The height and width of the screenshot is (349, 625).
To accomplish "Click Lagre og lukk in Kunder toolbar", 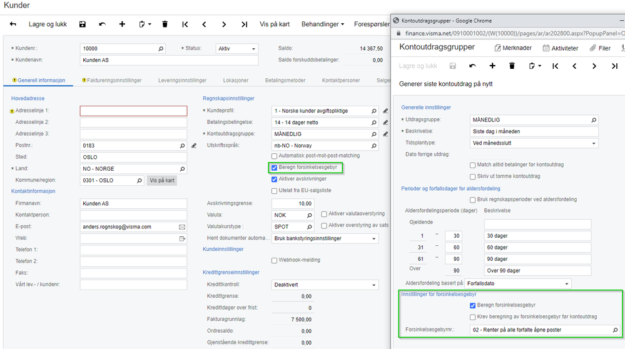I will [48, 24].
